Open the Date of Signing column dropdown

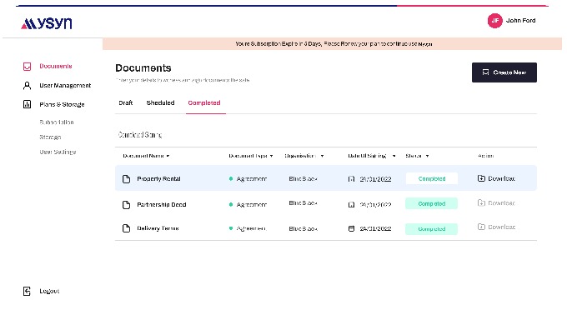coord(394,156)
